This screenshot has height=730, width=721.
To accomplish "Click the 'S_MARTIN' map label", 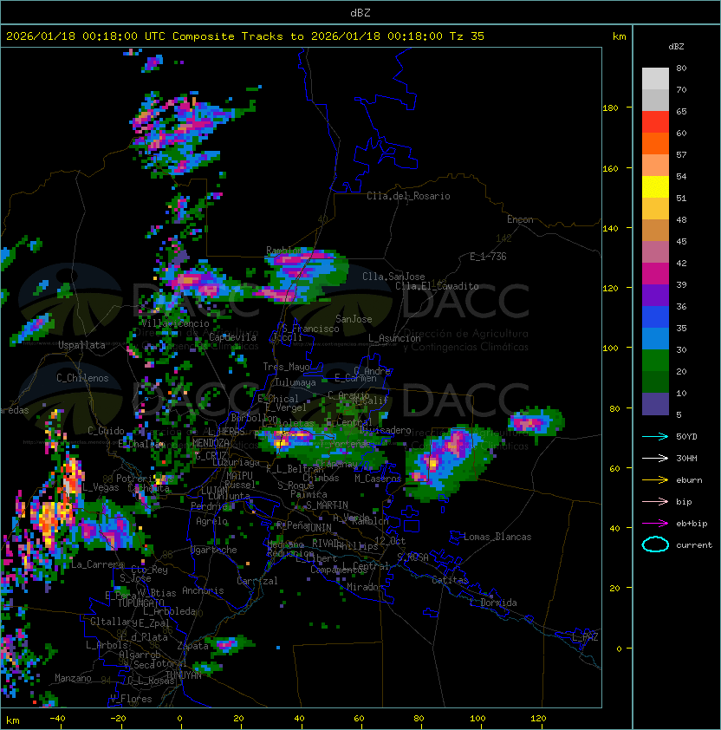I will click(x=327, y=505).
